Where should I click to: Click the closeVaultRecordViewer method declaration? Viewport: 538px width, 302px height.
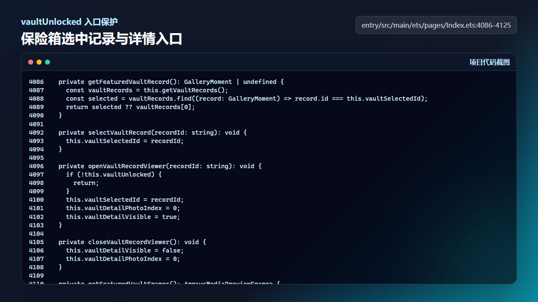(x=132, y=242)
